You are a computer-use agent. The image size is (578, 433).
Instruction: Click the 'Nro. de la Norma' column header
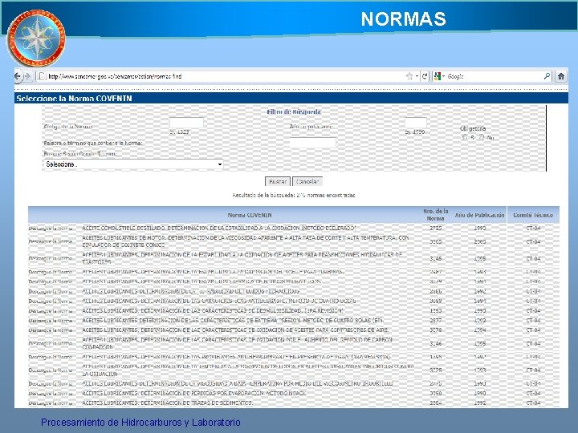click(435, 215)
